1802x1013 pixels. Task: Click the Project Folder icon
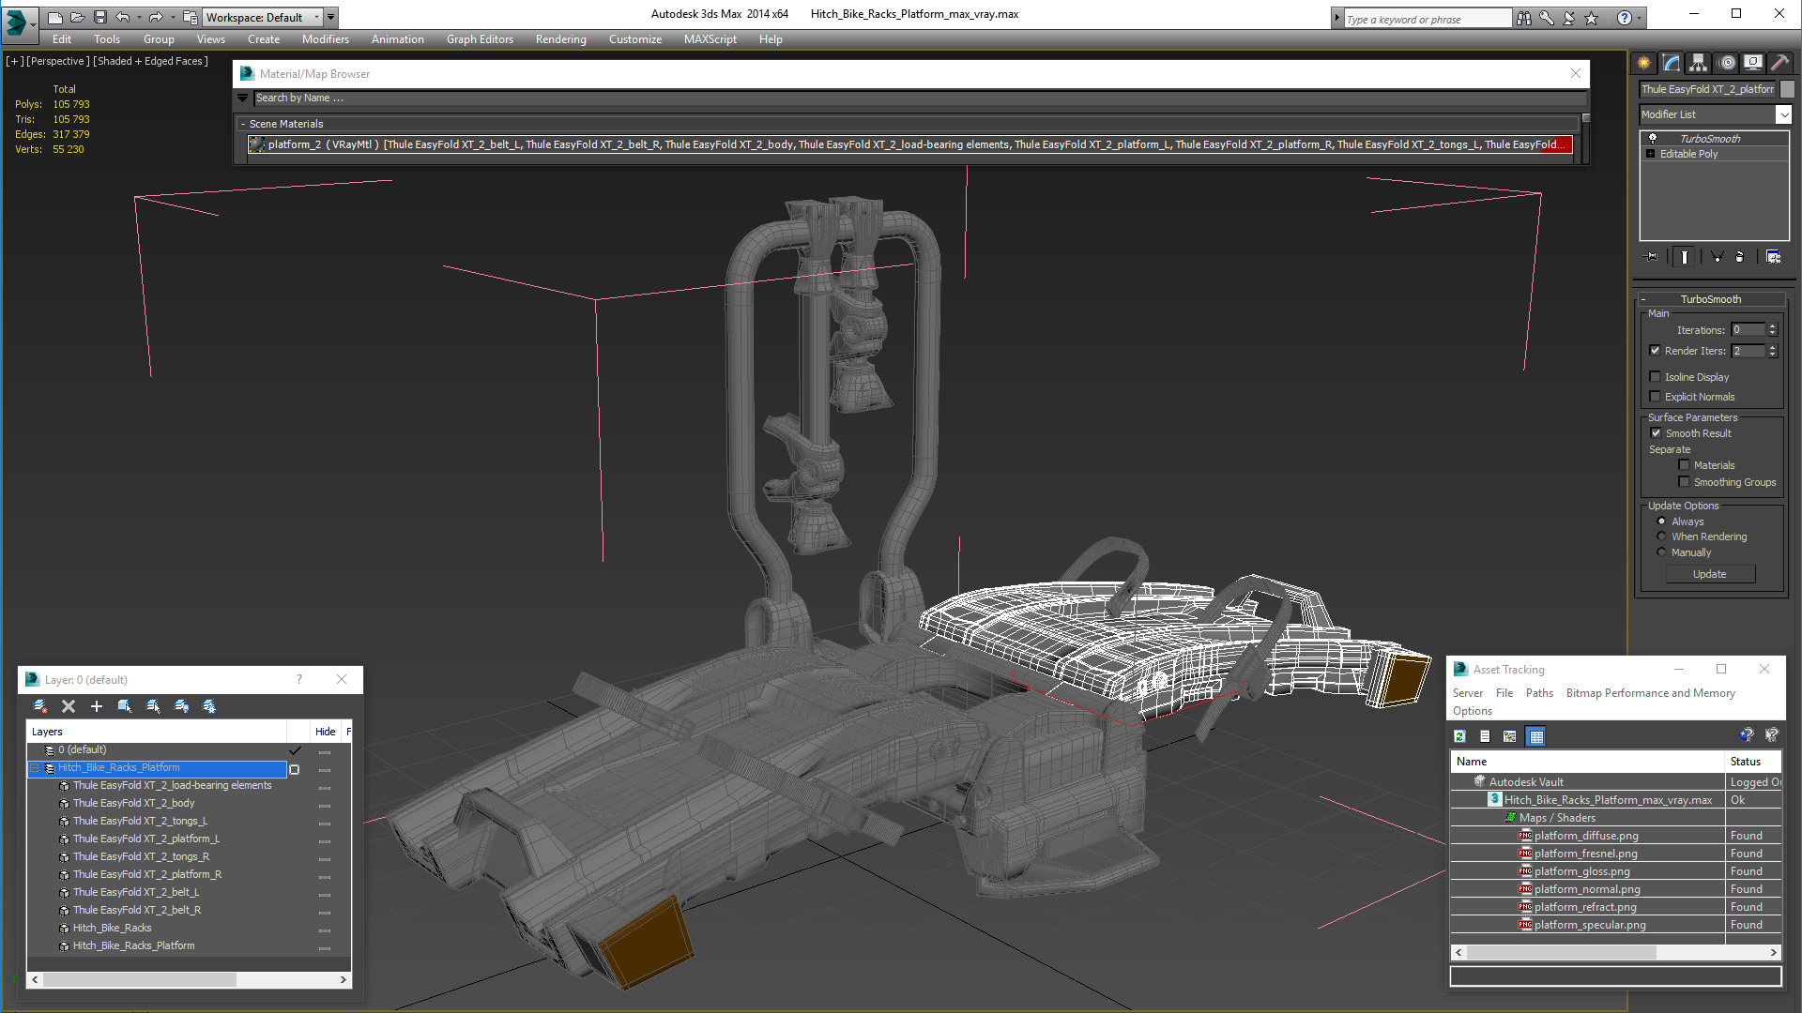[x=191, y=17]
